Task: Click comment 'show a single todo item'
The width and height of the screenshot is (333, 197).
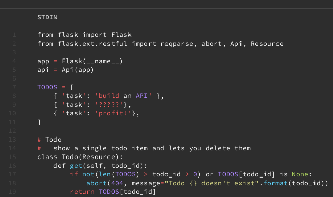Action: [x=101, y=148]
